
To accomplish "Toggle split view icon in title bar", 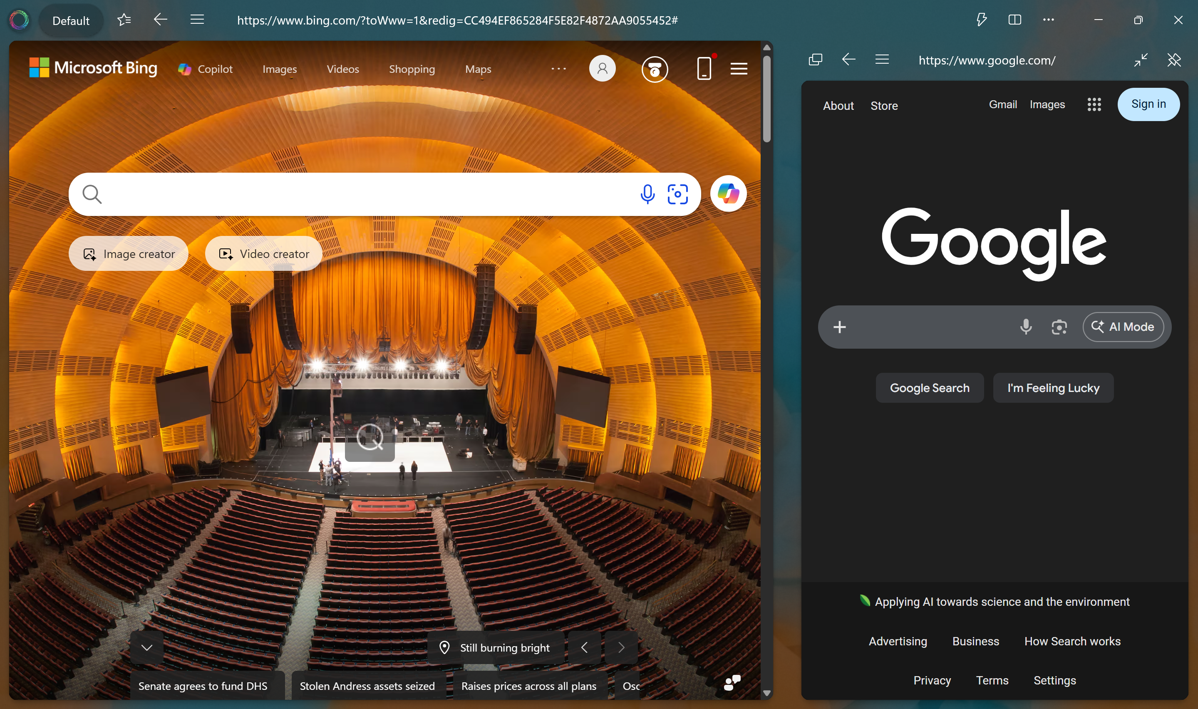I will click(1014, 20).
